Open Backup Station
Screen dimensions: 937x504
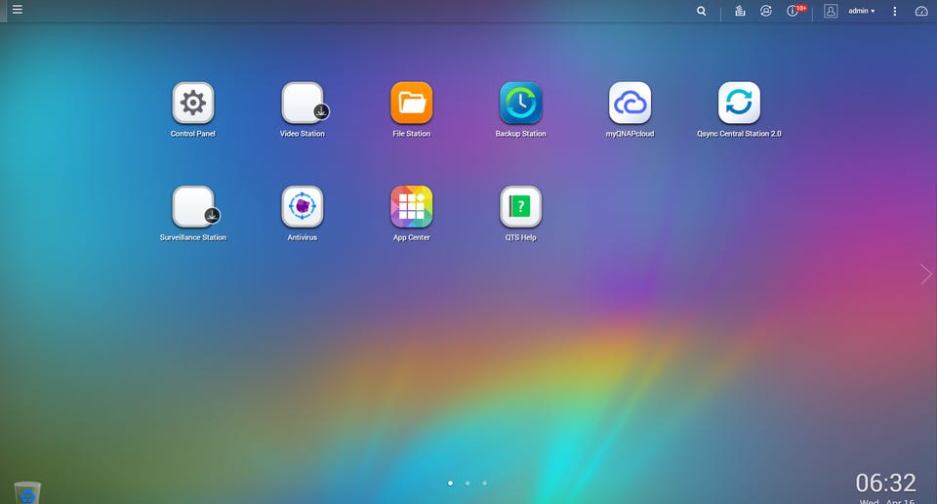point(520,103)
